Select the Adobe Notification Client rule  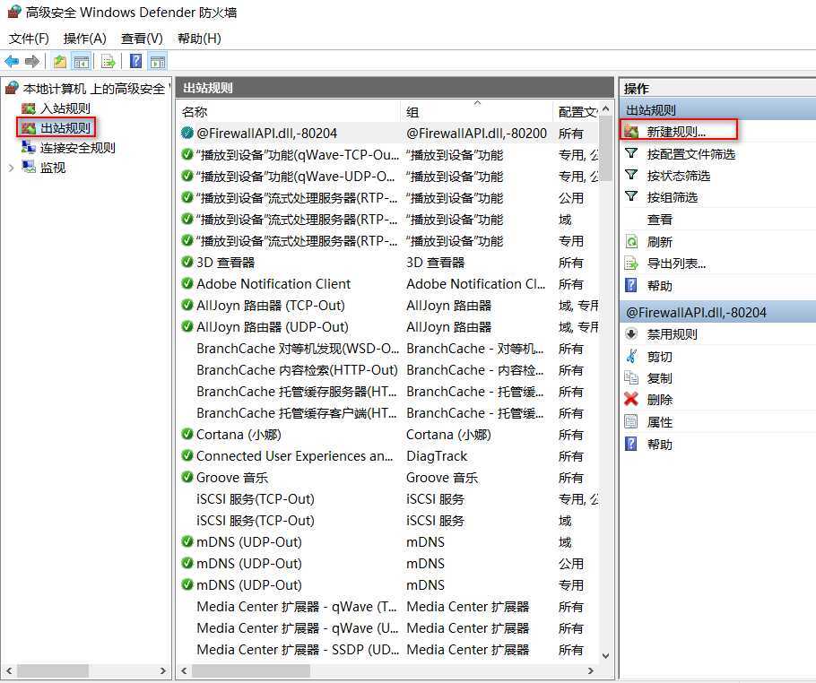pyautogui.click(x=388, y=283)
